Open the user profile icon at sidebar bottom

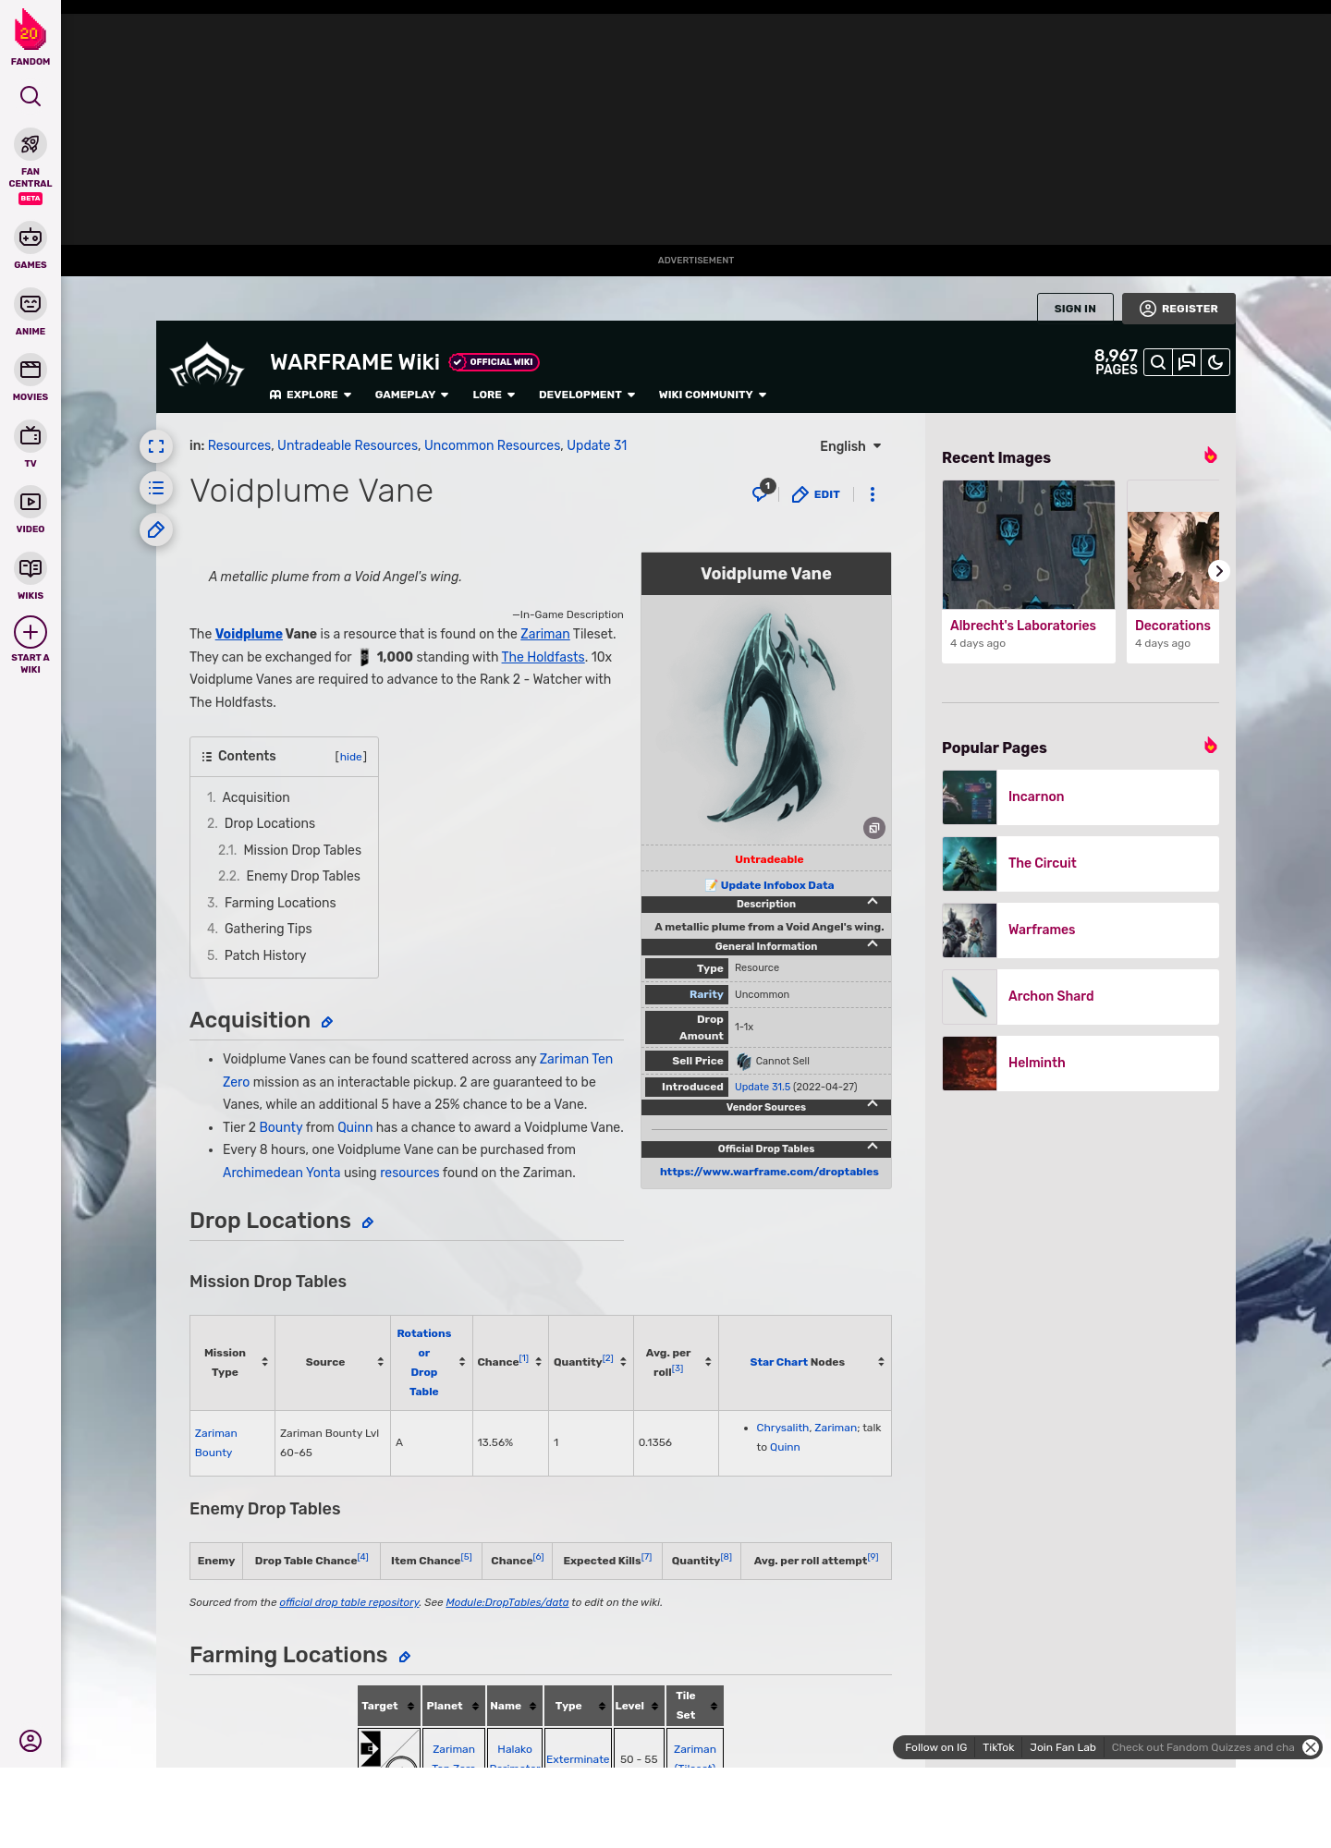(31, 1741)
